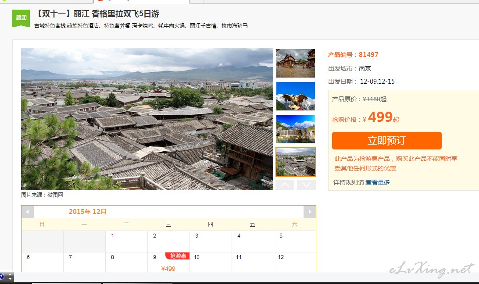Select December 12 in the calendar
The height and width of the screenshot is (284, 479).
click(x=295, y=262)
